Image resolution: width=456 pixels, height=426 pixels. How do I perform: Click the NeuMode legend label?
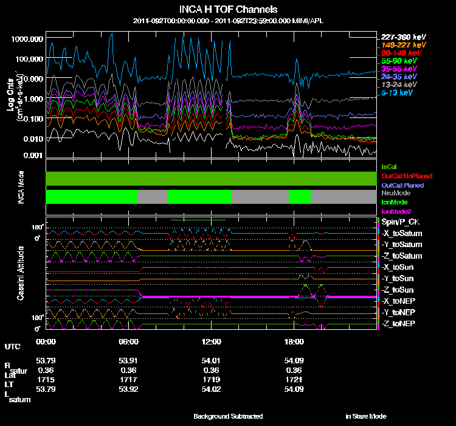(395, 192)
